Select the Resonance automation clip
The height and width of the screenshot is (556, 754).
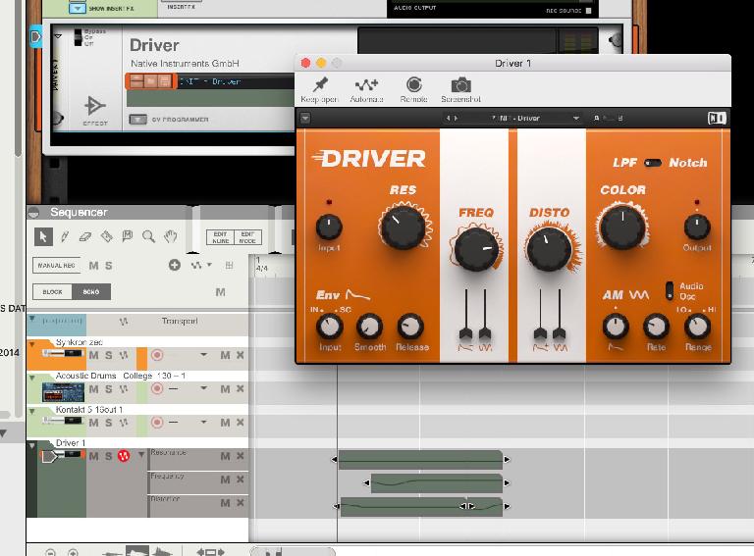coord(421,460)
